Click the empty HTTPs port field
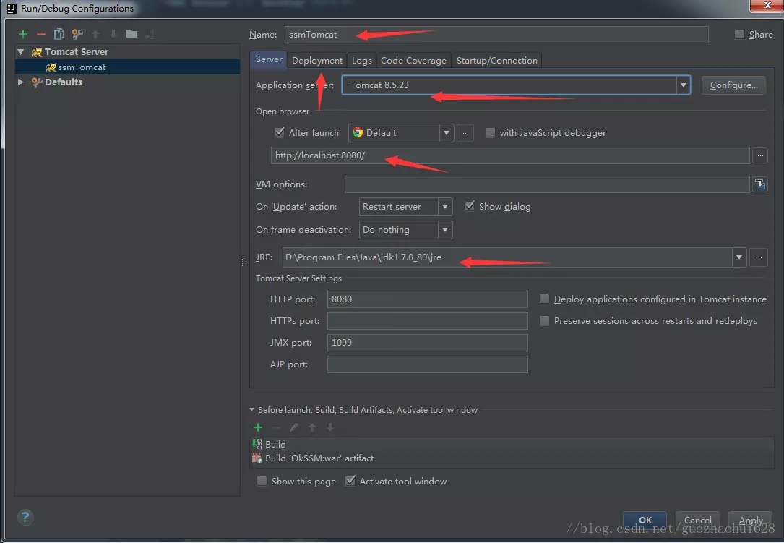The image size is (784, 543). click(x=428, y=321)
